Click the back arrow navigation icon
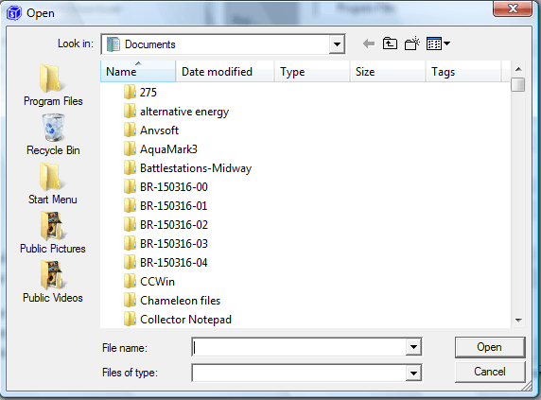 [x=369, y=43]
